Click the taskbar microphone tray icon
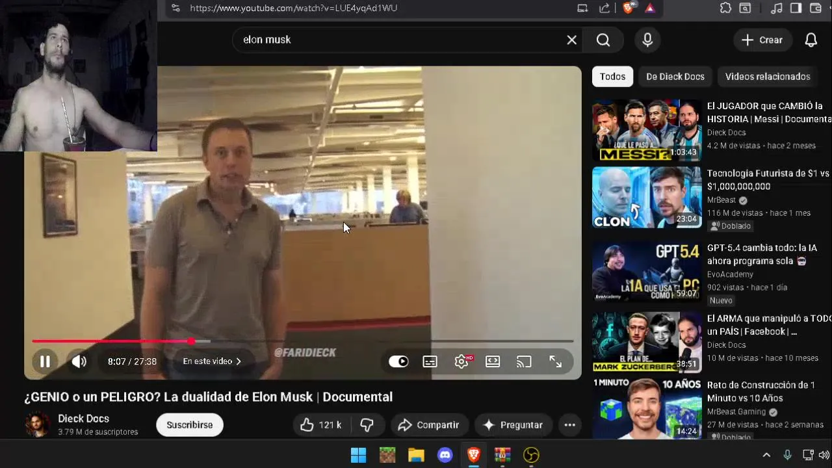The width and height of the screenshot is (832, 468). tap(787, 455)
